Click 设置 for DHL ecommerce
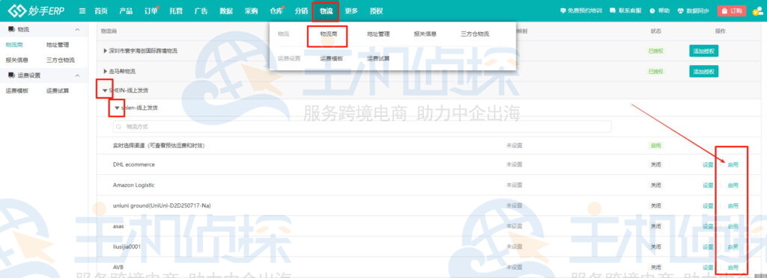This screenshot has width=767, height=278. (x=708, y=165)
